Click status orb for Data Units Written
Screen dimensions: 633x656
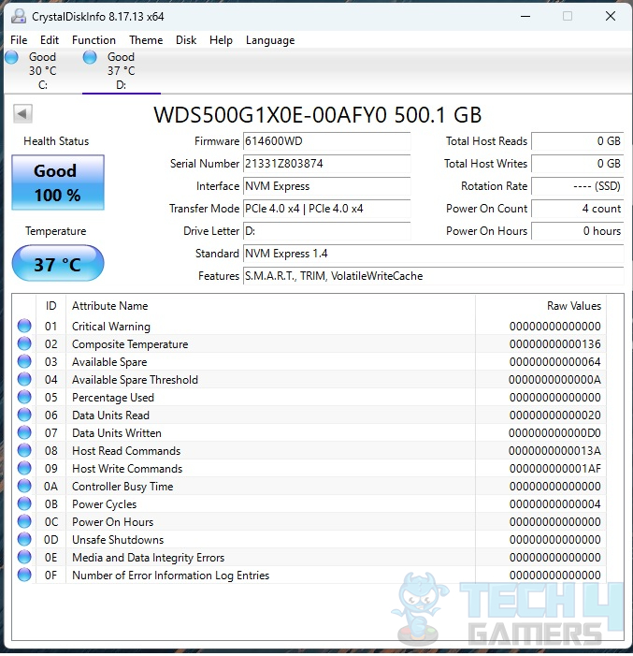(x=24, y=432)
